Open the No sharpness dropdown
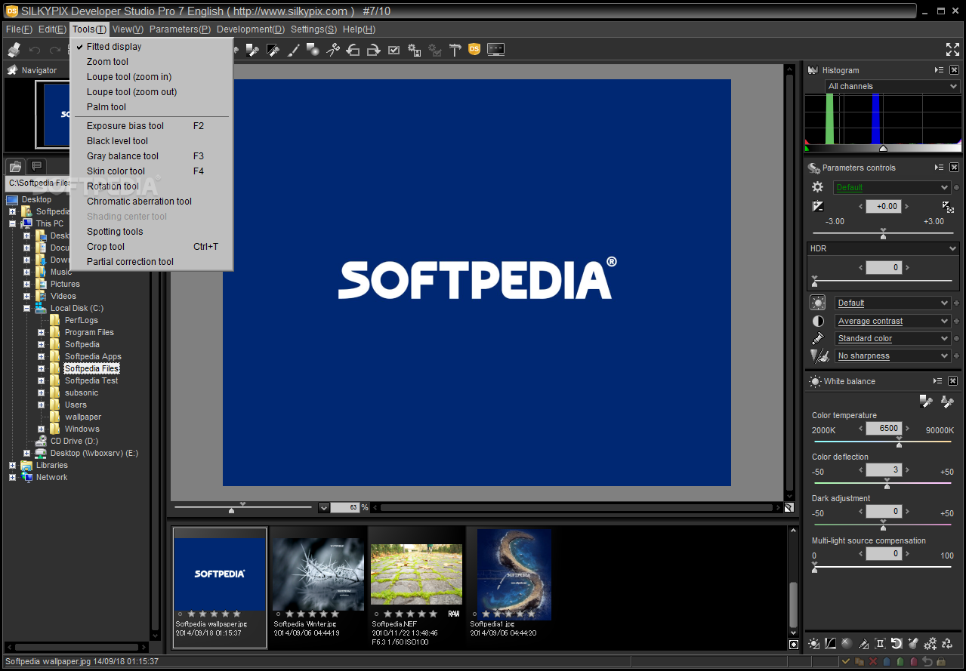The height and width of the screenshot is (671, 966). click(893, 356)
